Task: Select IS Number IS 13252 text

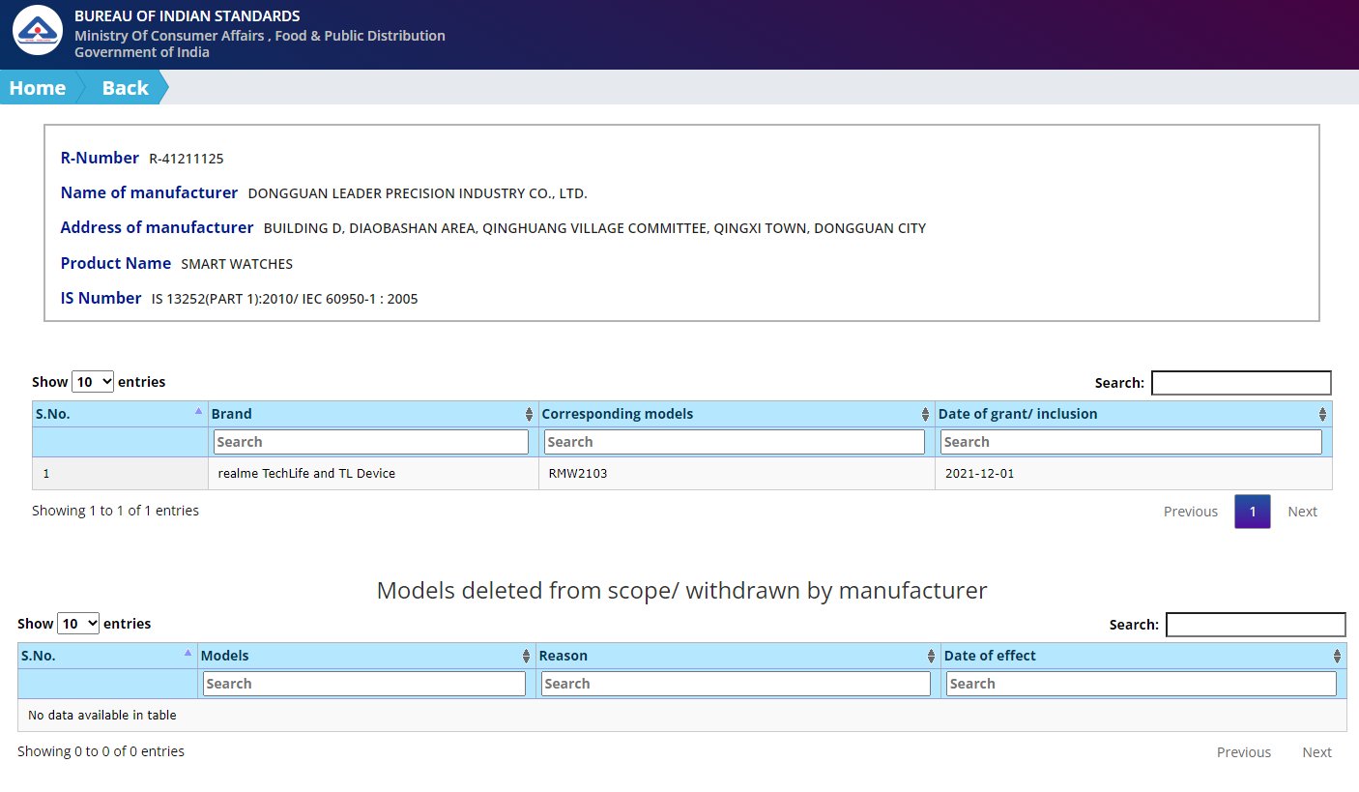Action: [x=285, y=299]
